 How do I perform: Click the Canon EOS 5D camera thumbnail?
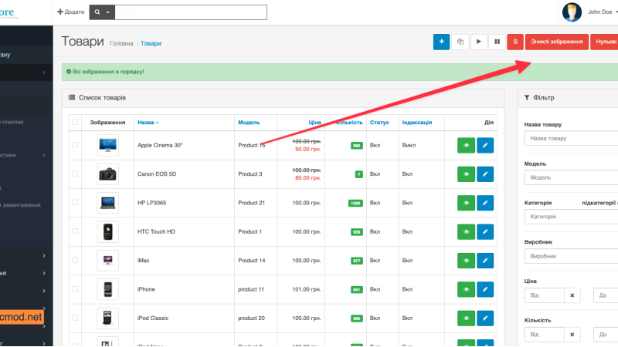[x=107, y=174]
